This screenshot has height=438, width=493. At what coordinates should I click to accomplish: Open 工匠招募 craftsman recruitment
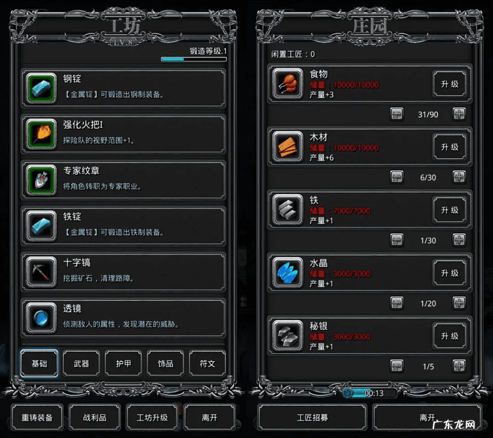pos(312,417)
